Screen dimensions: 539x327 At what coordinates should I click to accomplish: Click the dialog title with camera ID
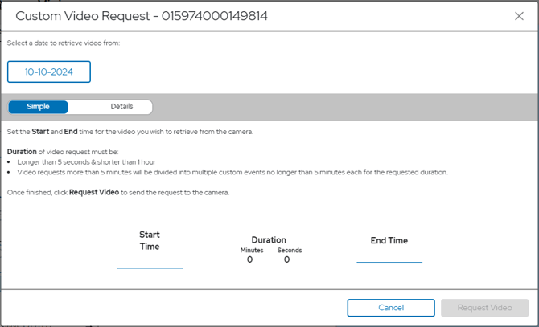tap(142, 16)
